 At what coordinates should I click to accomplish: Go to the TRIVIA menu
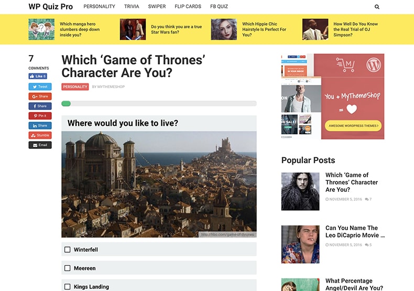132,6
